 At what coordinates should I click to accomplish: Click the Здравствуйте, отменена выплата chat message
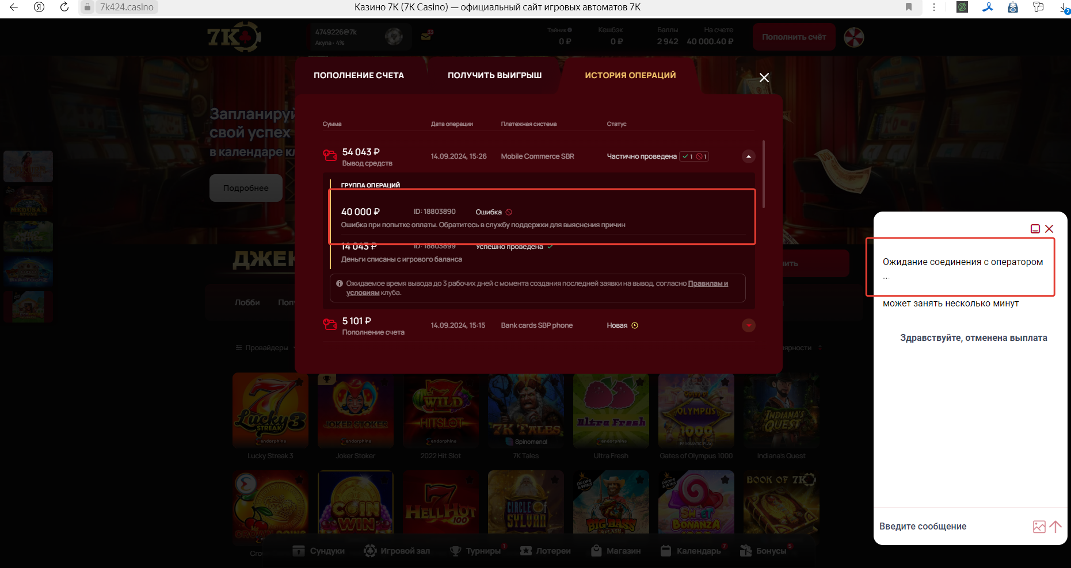974,338
